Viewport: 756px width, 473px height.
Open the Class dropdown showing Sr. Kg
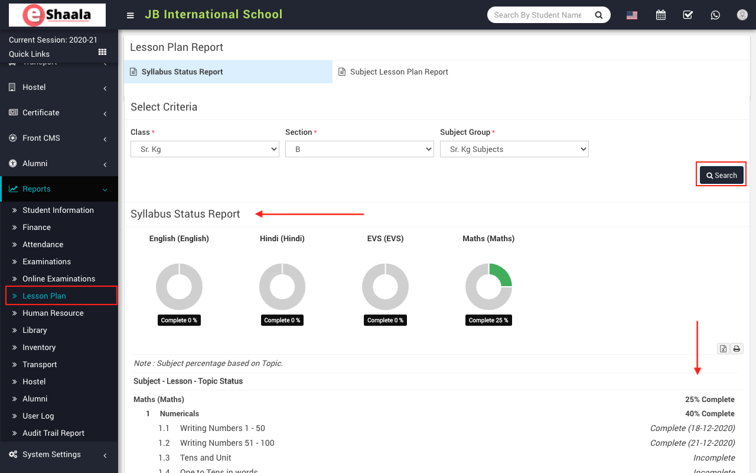(204, 150)
